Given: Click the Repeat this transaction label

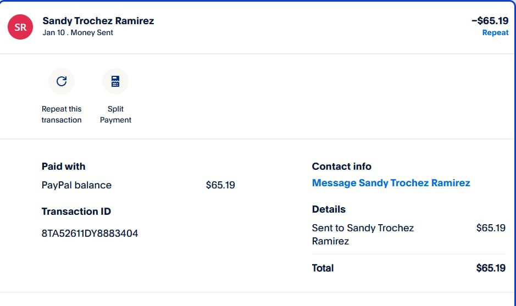Looking at the screenshot, I should [x=62, y=114].
